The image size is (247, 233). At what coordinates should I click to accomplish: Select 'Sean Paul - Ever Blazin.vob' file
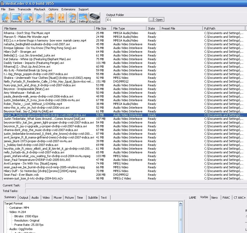coord(124,175)
